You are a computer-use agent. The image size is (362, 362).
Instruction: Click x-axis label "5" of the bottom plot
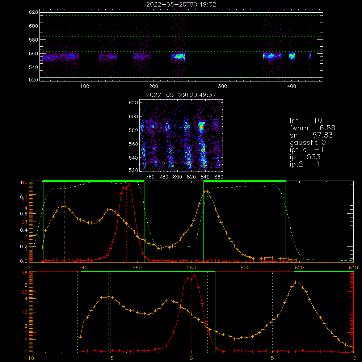[272, 358]
